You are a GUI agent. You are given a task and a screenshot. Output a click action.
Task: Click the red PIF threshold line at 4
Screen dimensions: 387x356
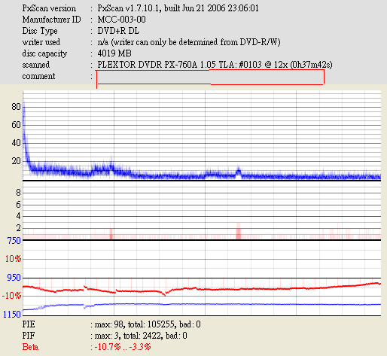tap(202, 216)
